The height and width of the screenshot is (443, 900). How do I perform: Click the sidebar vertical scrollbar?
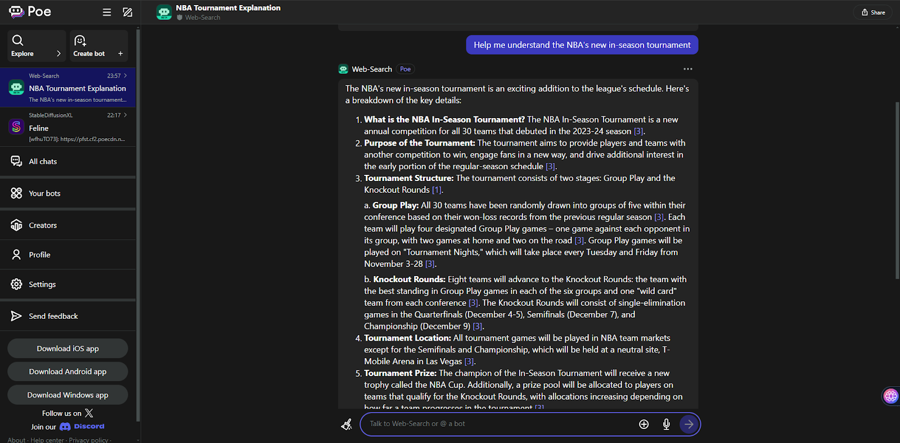138,225
